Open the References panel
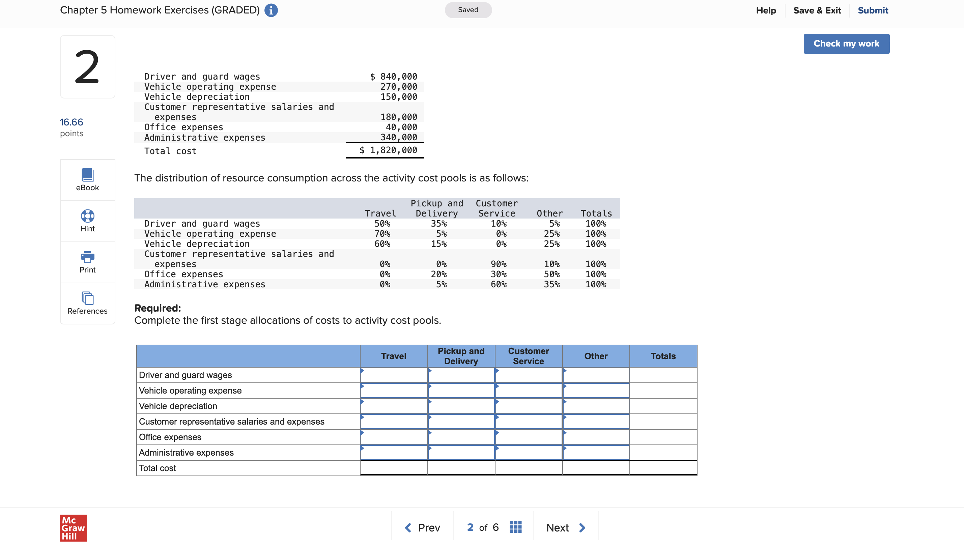 [87, 303]
